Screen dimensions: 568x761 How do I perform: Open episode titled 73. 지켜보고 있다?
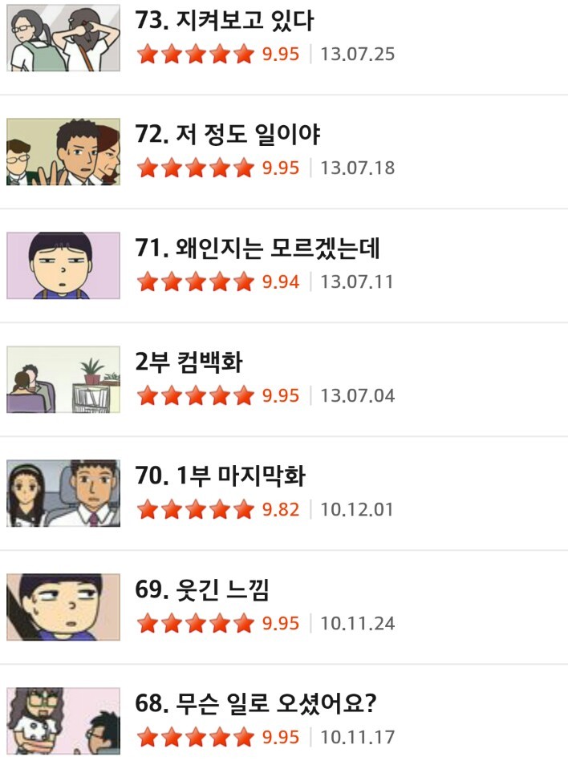(225, 20)
